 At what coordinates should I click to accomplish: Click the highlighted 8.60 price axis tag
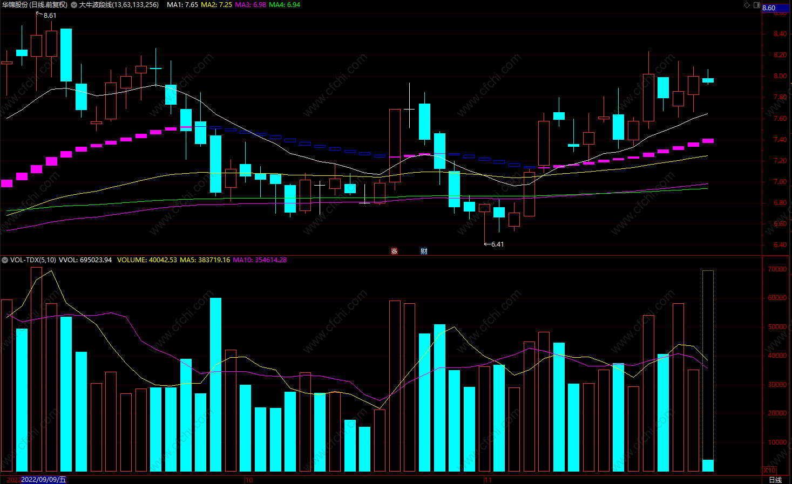coord(776,8)
